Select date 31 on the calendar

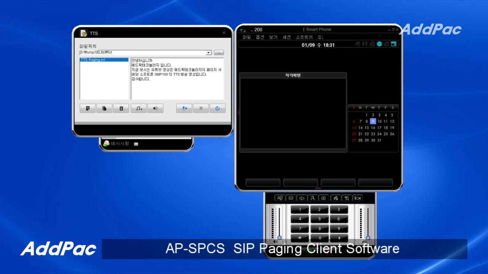(379, 140)
